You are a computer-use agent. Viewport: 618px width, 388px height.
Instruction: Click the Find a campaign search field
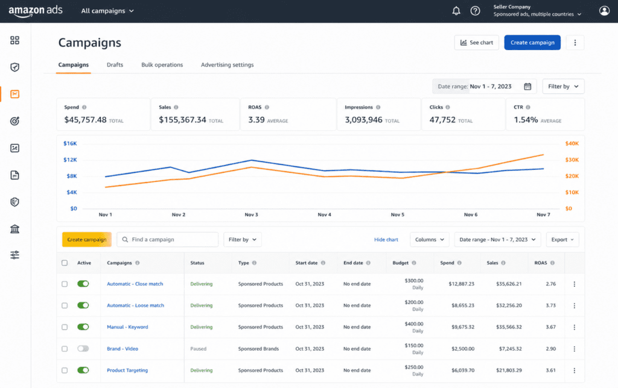coord(168,240)
